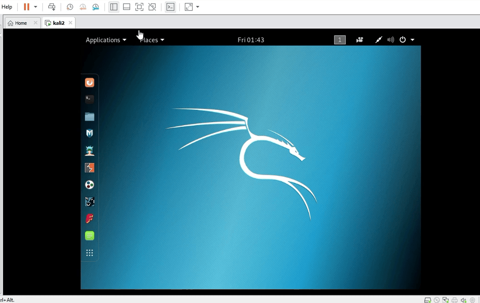Show all applications grid
Image resolution: width=480 pixels, height=303 pixels.
pos(89,253)
